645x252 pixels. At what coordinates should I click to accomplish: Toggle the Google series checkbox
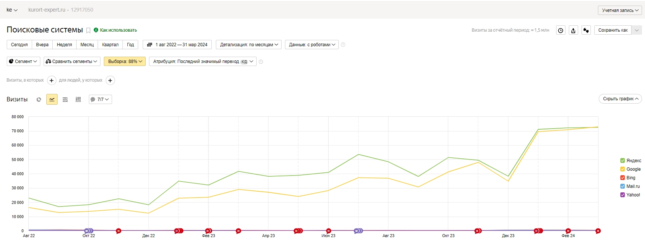coord(623,169)
